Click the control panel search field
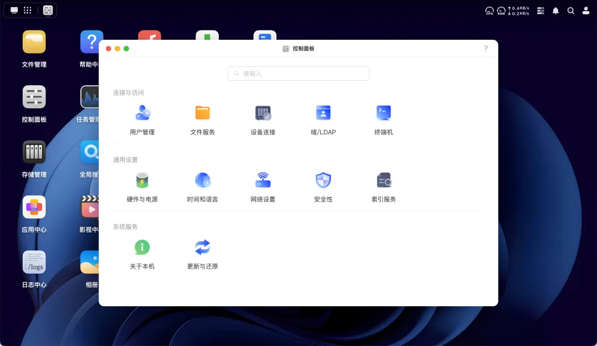This screenshot has height=346, width=597. tap(298, 74)
